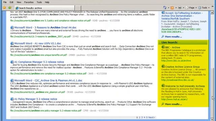Visit http://www.bbc.co.uk/archive URL
The image size is (216, 121).
pyautogui.click(x=176, y=61)
